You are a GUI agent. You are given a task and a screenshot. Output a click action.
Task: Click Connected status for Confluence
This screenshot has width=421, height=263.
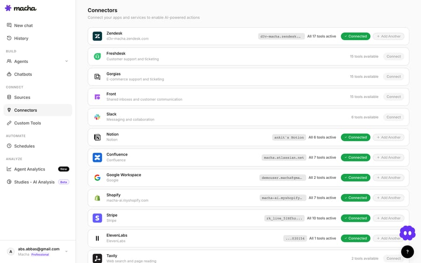tap(356, 157)
